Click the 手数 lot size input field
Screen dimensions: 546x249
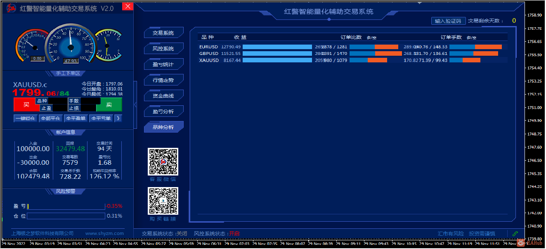(90, 101)
